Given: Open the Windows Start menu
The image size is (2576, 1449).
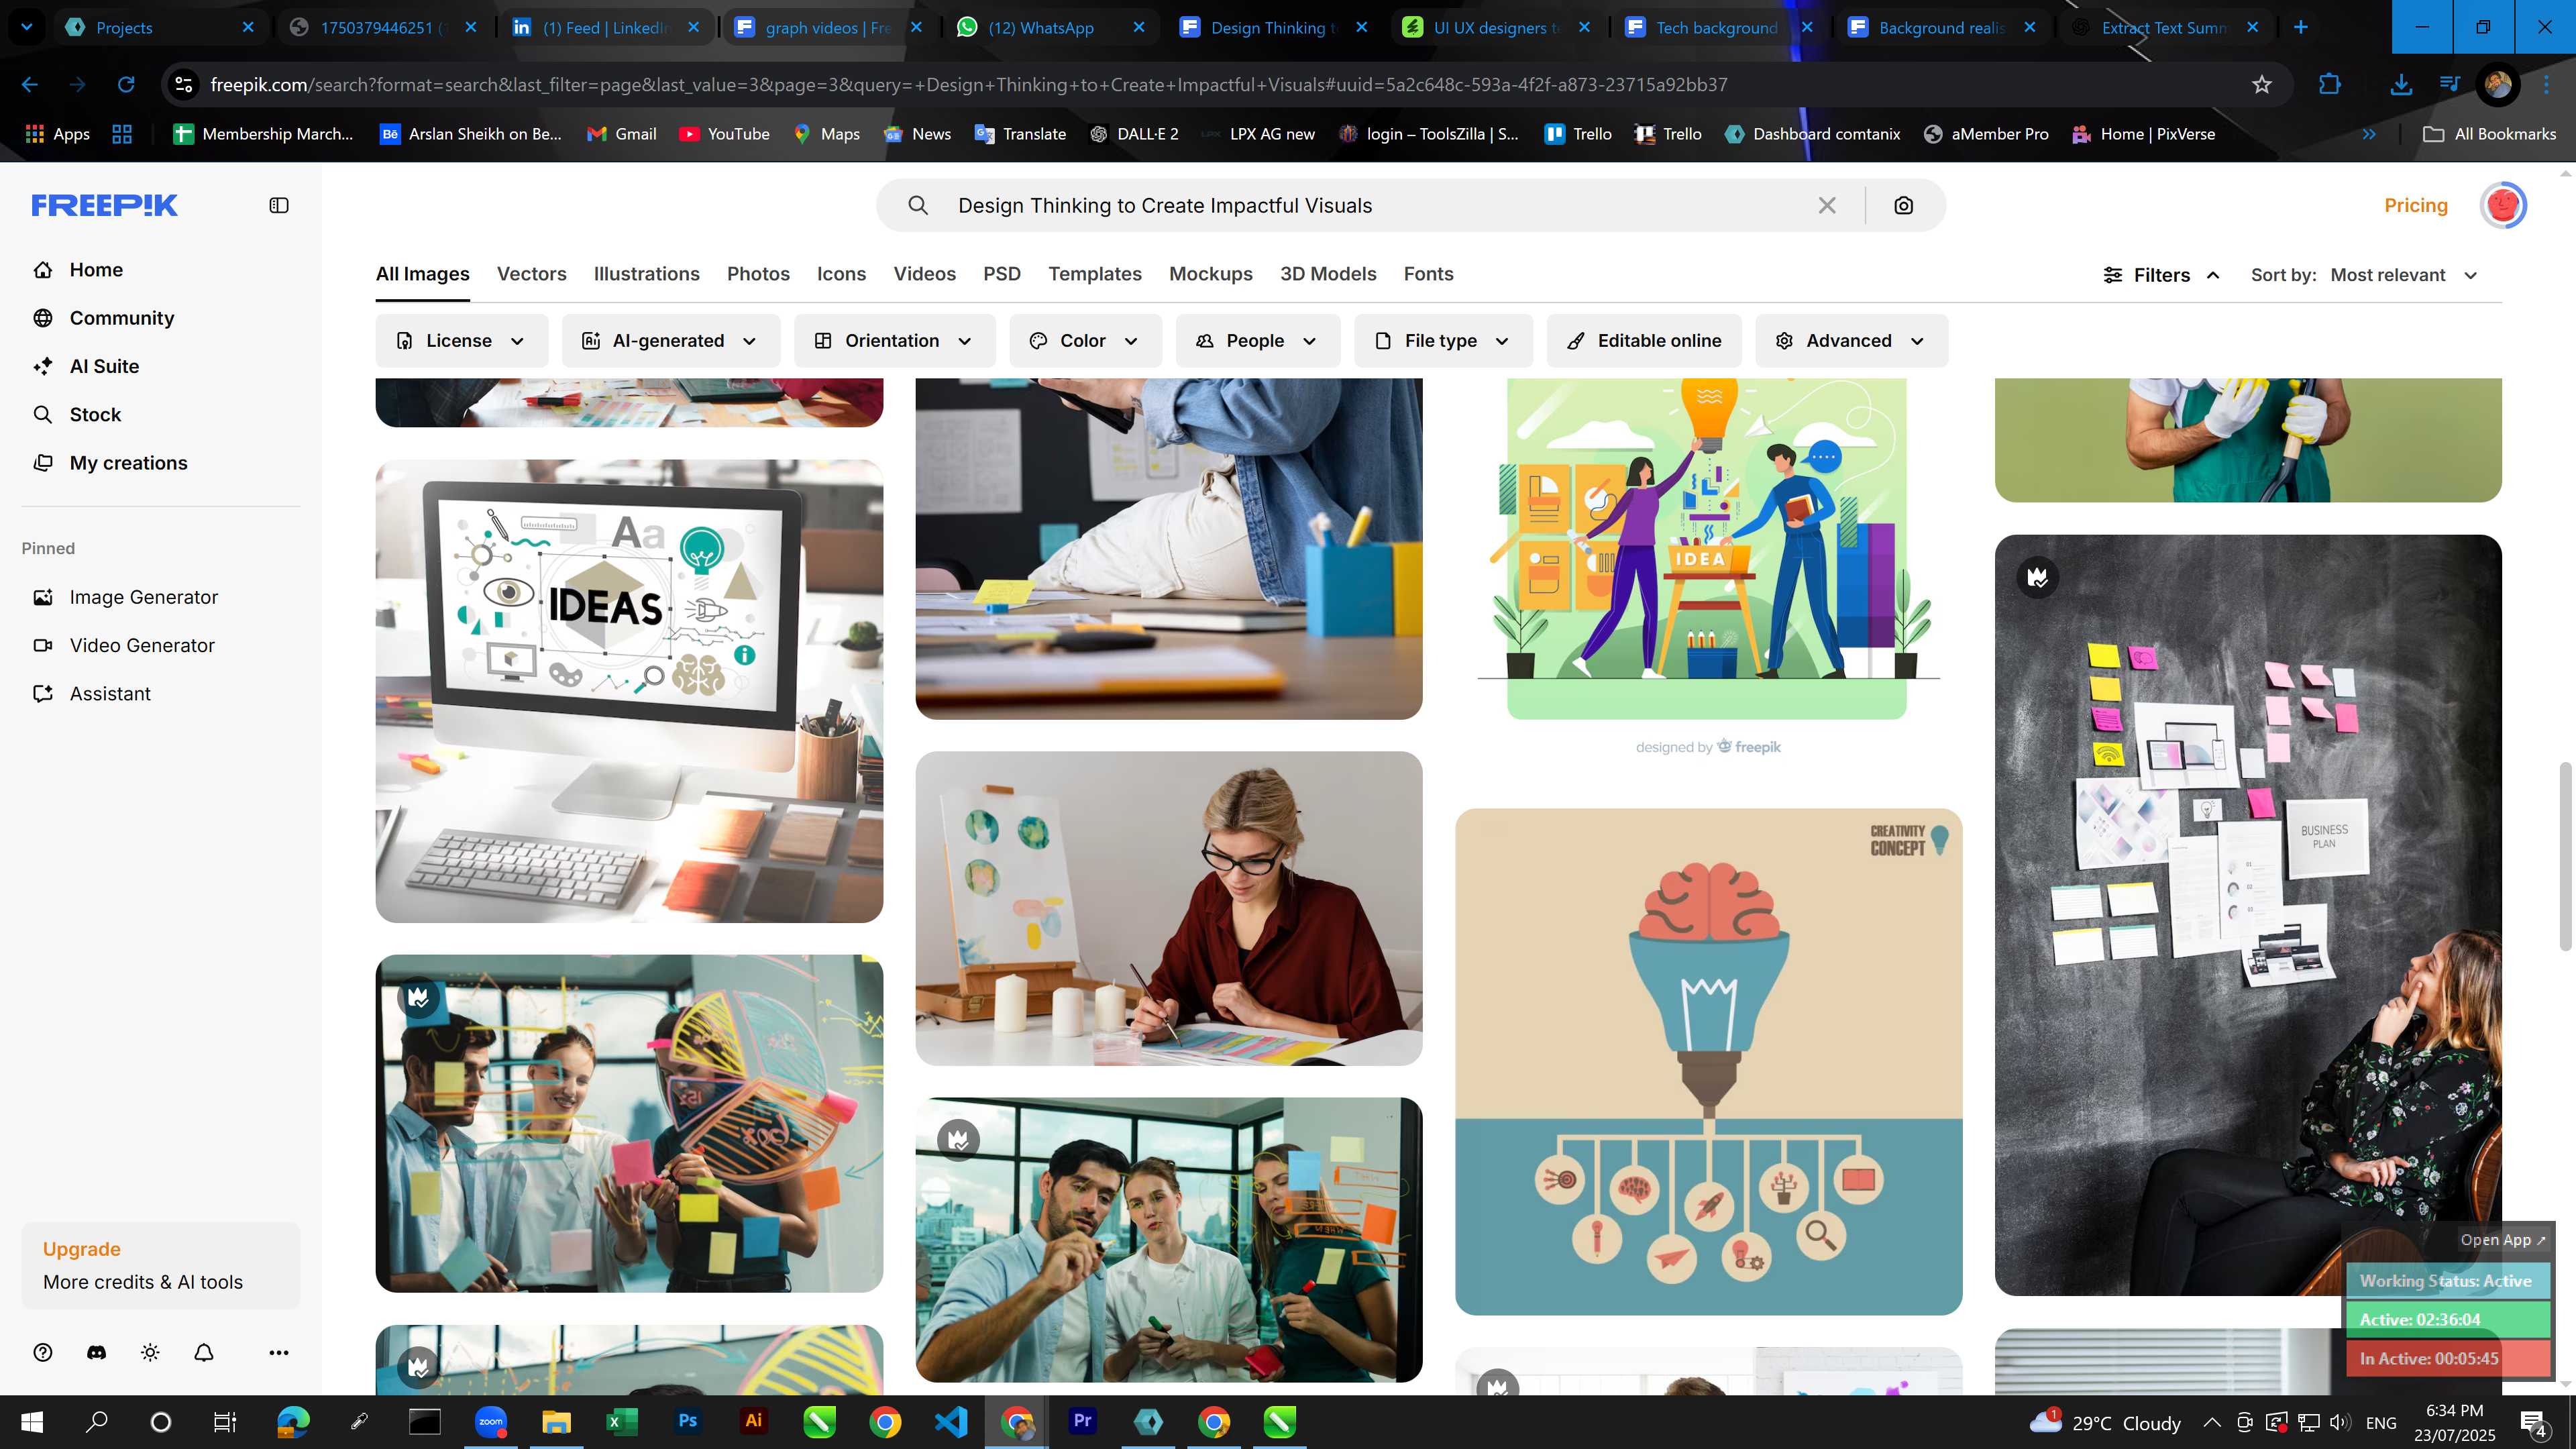Looking at the screenshot, I should [32, 1421].
